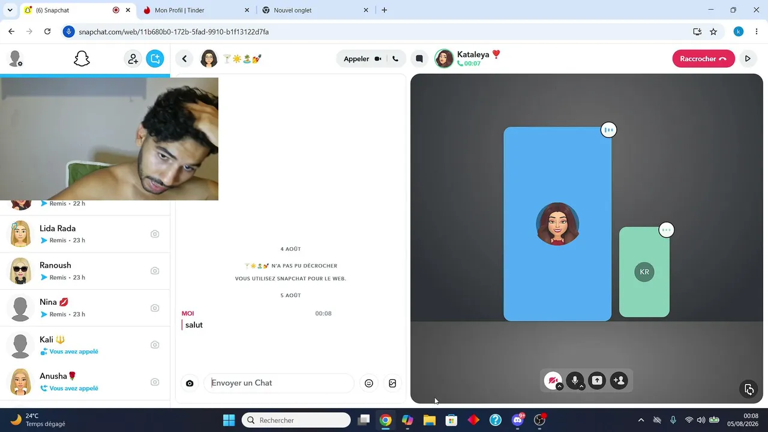Go back in browser history

pos(11,31)
